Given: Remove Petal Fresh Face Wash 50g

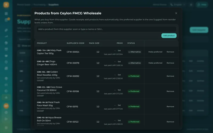Looking at the screenshot, I should [x=170, y=107].
